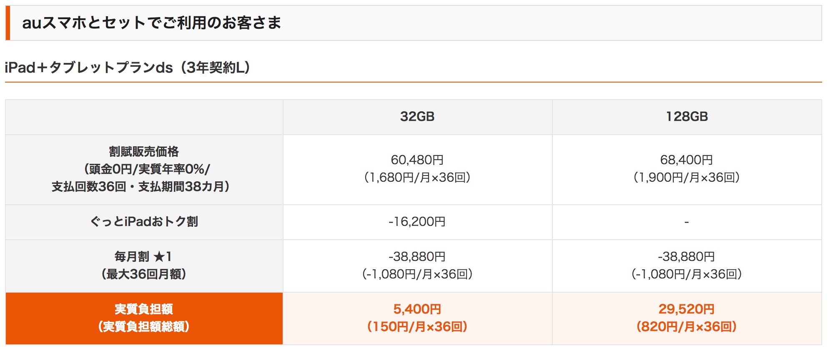This screenshot has height=351, width=828.
Task: Click the 68,400円 price cell
Action: 687,169
